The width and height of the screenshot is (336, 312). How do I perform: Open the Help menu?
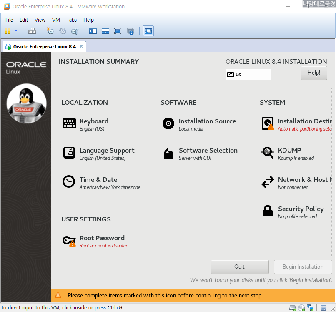(x=88, y=20)
